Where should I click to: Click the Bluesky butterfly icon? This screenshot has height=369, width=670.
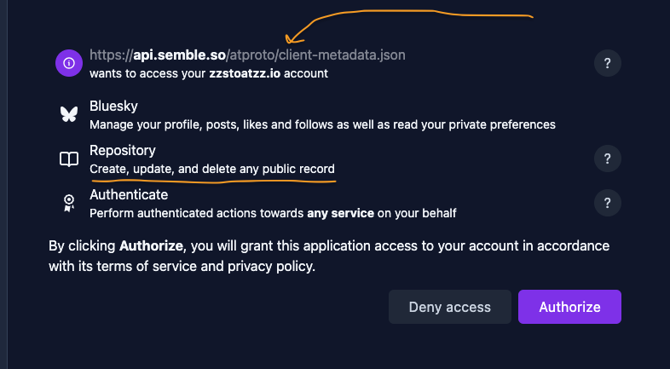[x=69, y=115]
